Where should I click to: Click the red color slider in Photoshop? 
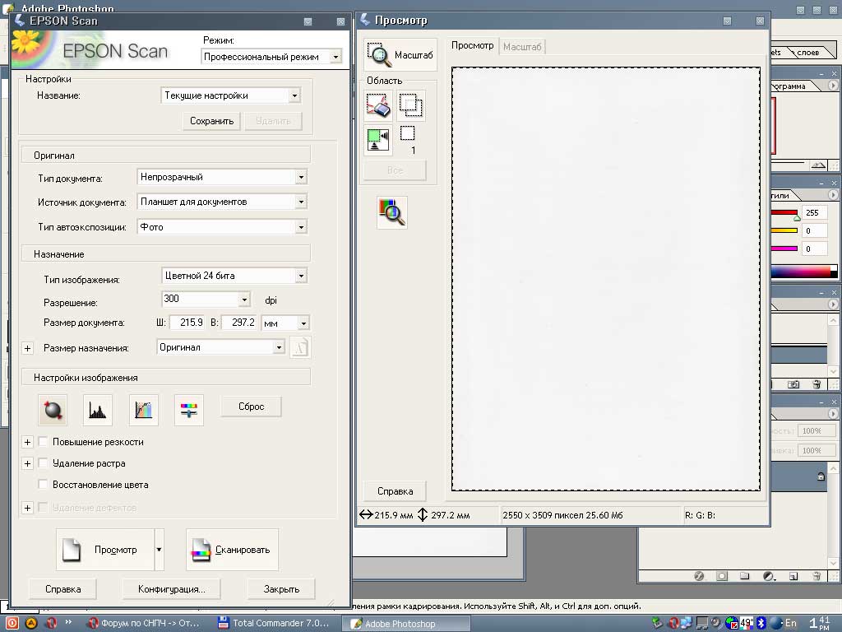coord(784,213)
